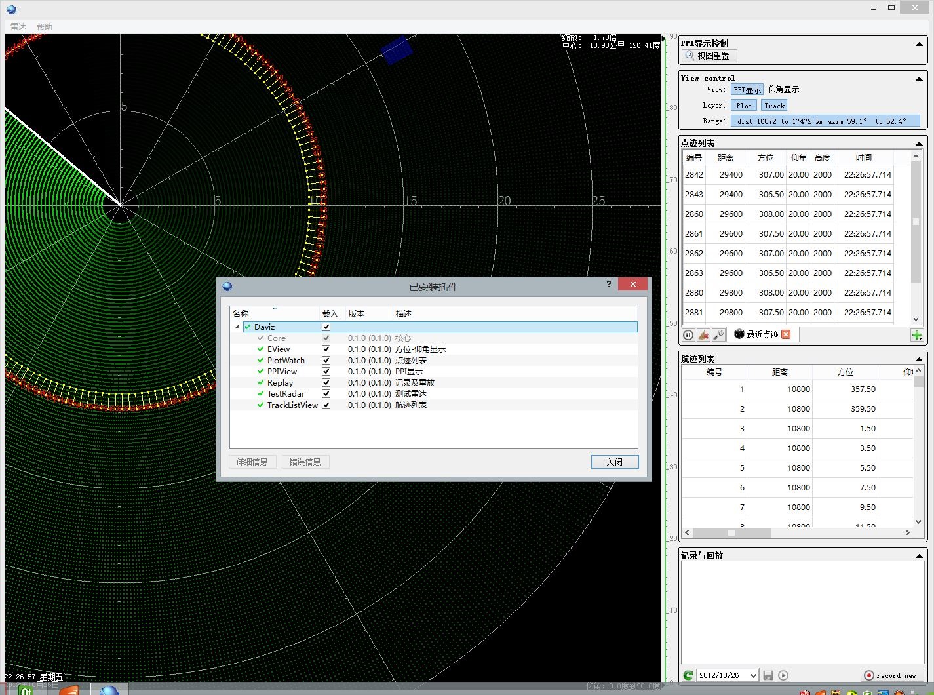Toggle the PPIView load checkbox
This screenshot has height=695, width=934.
tap(326, 372)
